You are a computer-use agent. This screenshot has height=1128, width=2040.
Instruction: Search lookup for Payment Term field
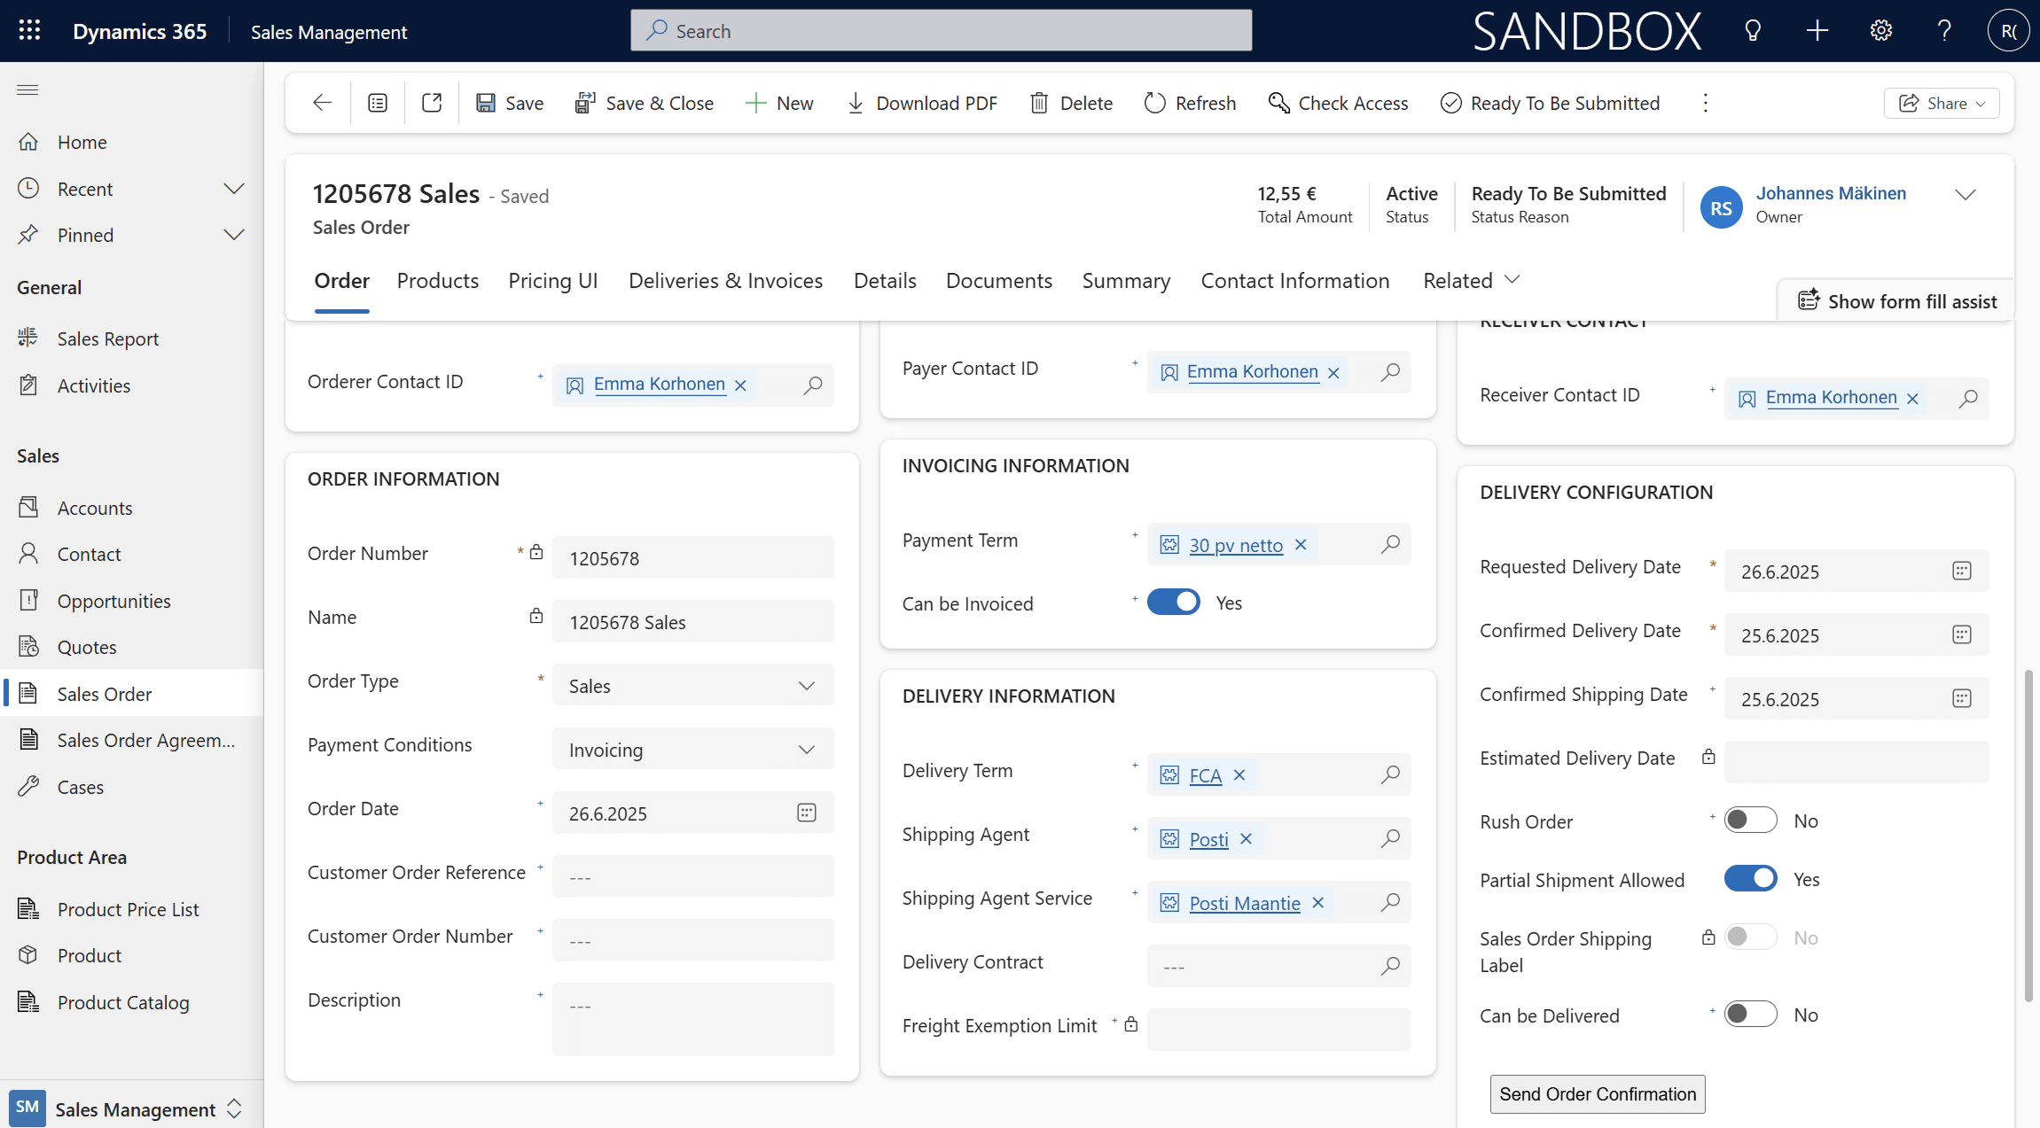pos(1390,544)
